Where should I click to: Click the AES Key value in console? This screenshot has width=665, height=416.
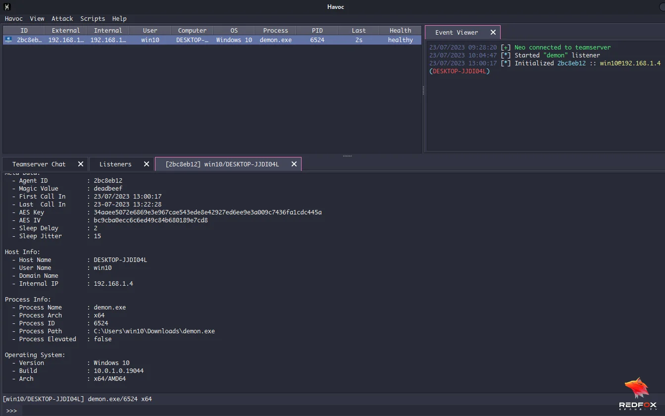(x=207, y=212)
